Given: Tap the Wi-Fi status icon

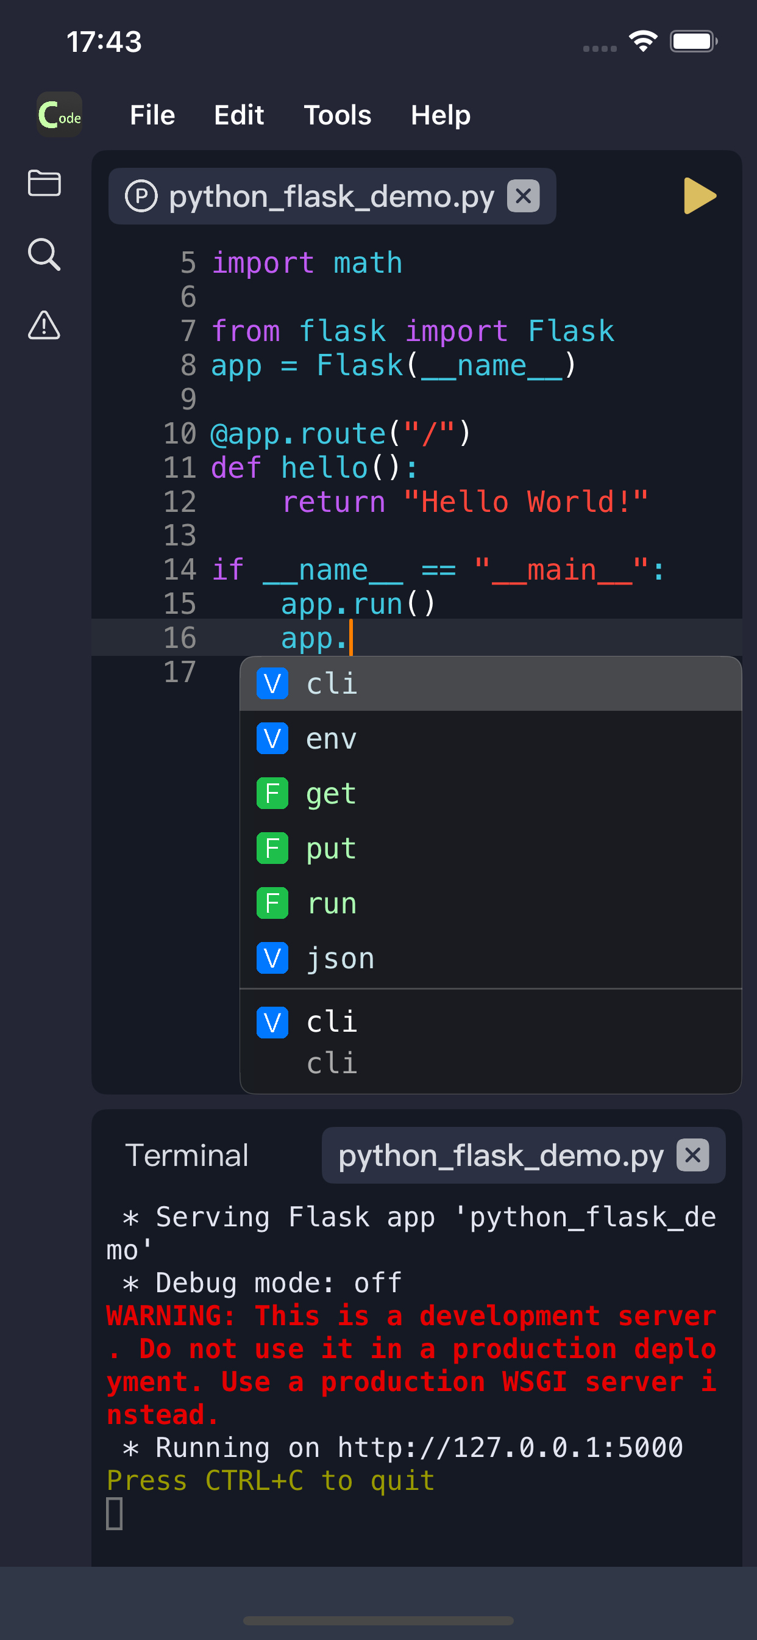Looking at the screenshot, I should (643, 41).
